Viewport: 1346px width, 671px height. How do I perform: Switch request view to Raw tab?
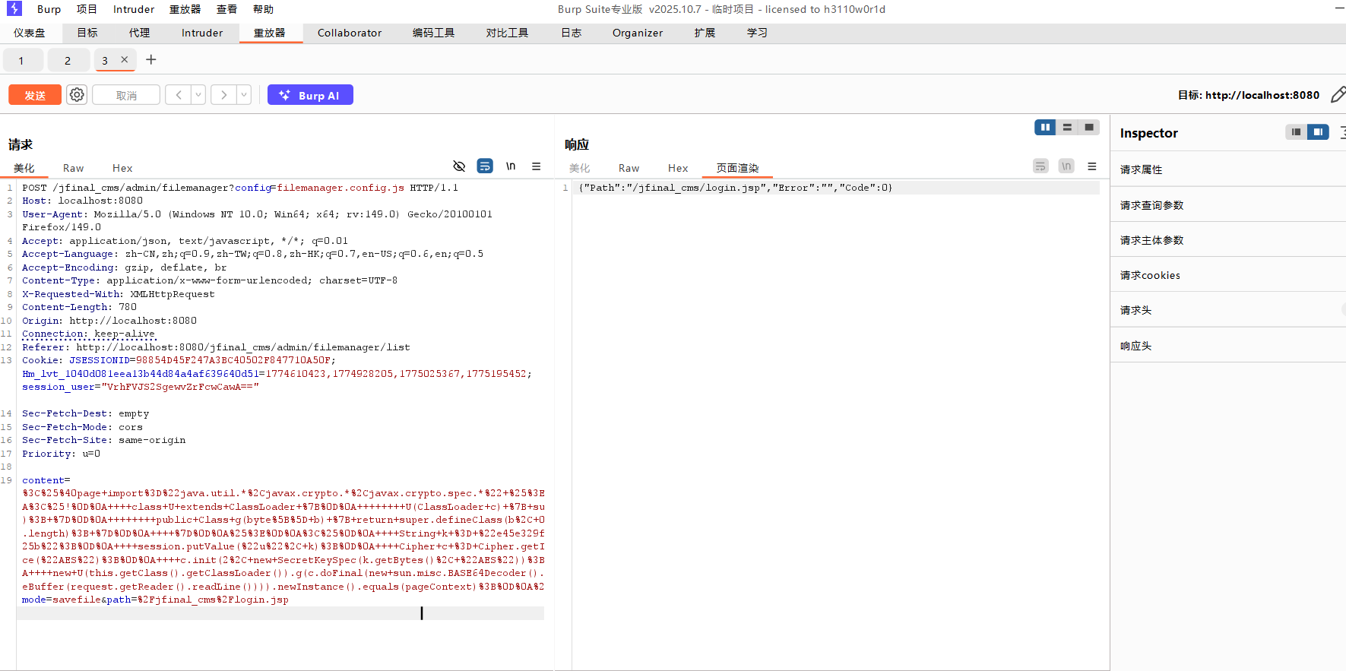[74, 169]
